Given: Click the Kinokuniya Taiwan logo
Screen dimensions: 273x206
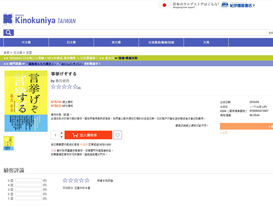Looking at the screenshot, I should [x=39, y=19].
